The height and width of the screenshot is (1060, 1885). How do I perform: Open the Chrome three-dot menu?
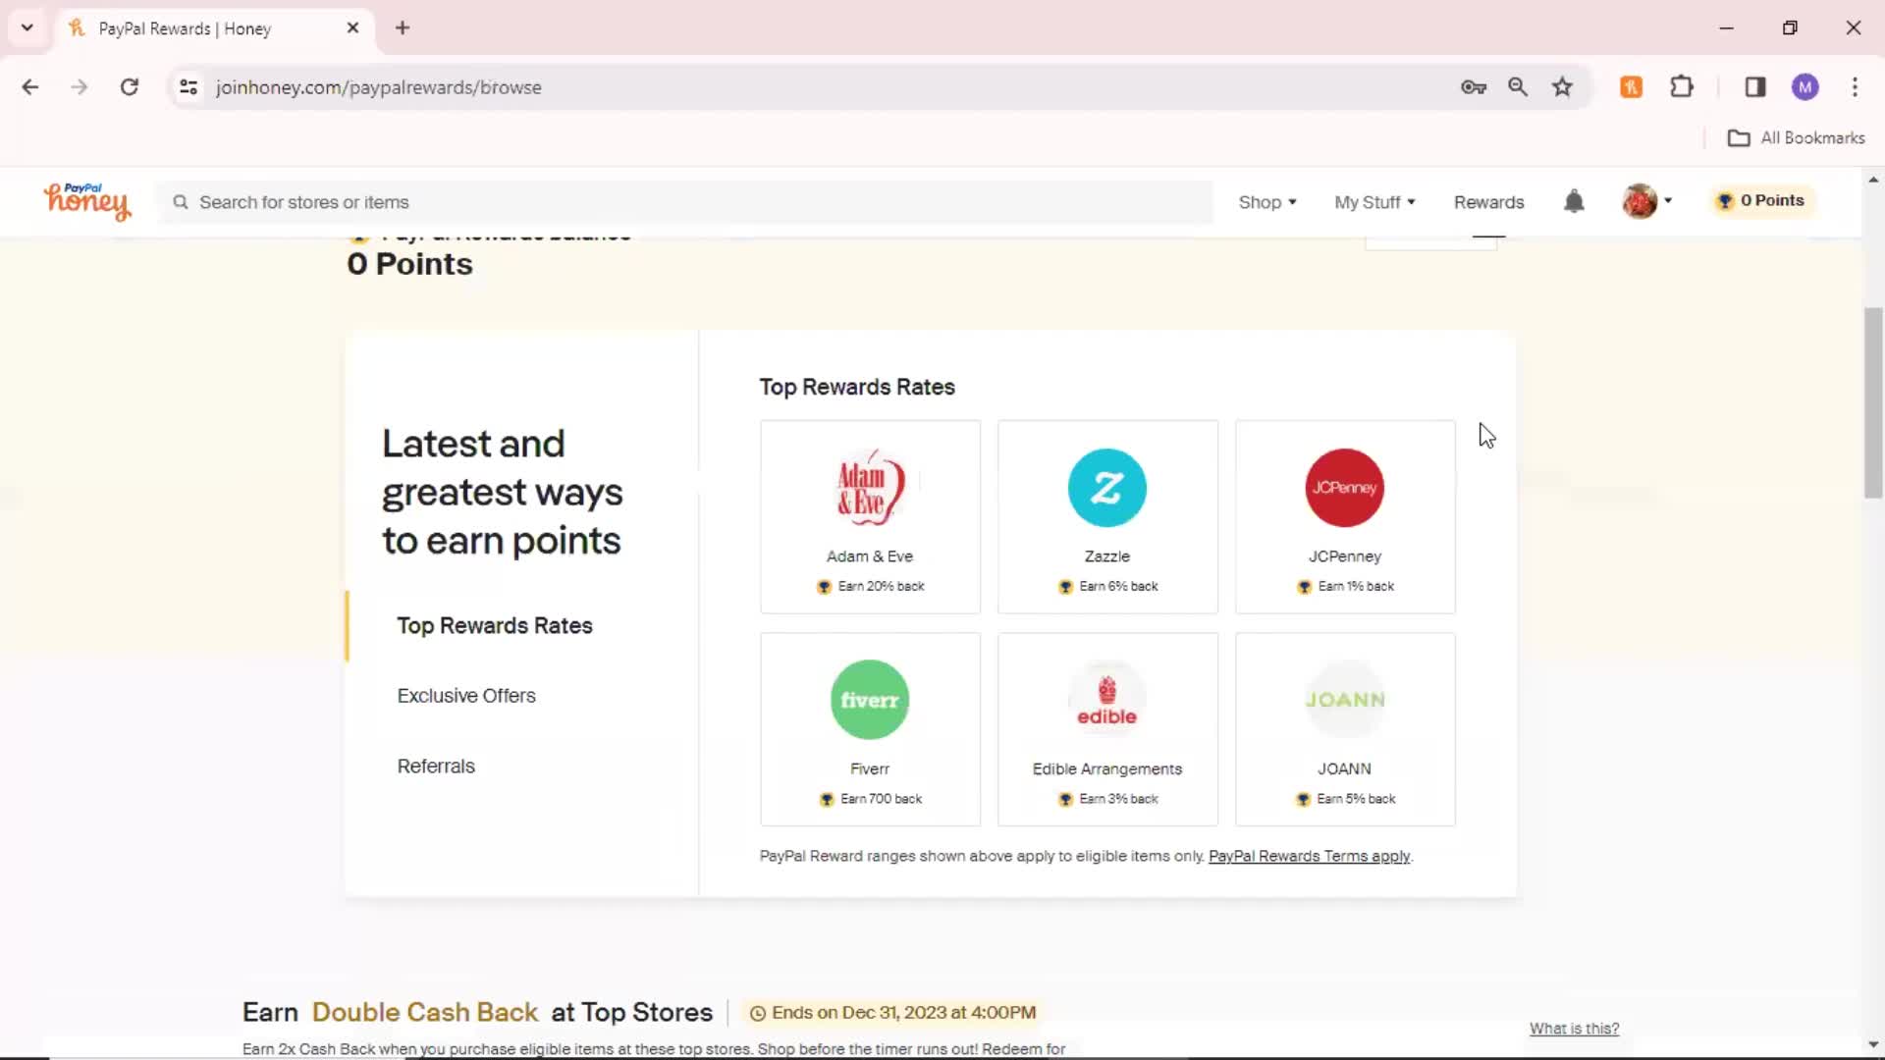pyautogui.click(x=1855, y=87)
